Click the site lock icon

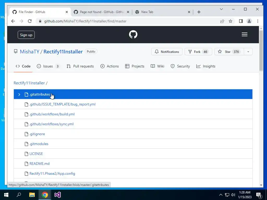click(x=40, y=21)
